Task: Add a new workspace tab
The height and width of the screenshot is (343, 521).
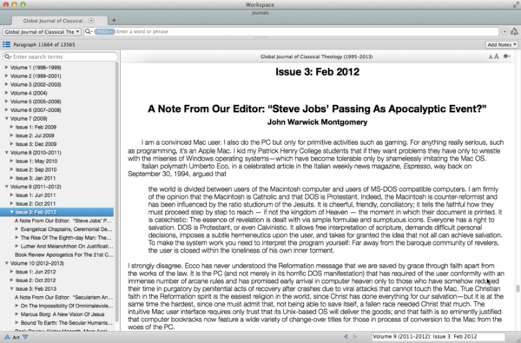Action: (x=114, y=20)
